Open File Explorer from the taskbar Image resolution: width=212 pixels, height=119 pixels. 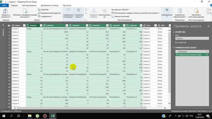[x=30, y=116]
